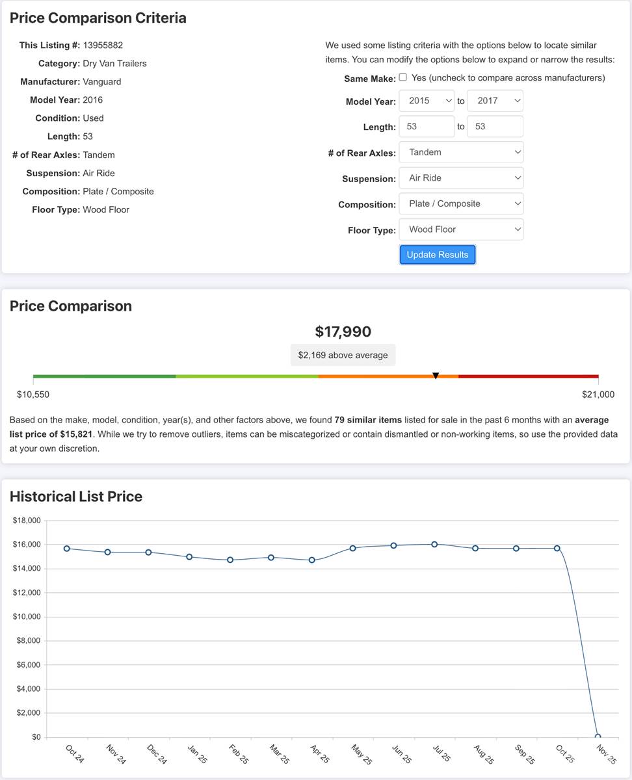
Task: Open the Floor Type dropdown
Action: click(x=461, y=229)
